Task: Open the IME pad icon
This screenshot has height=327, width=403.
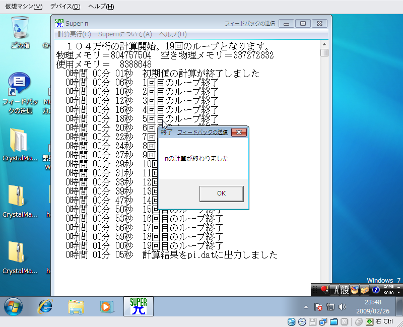Action: coord(354,290)
